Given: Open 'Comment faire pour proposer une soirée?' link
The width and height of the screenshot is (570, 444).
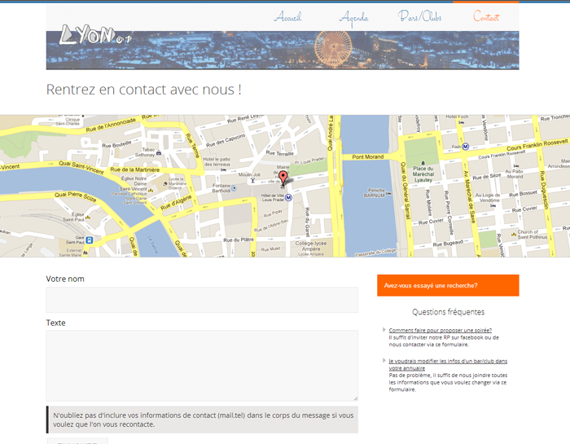Looking at the screenshot, I should tap(440, 330).
